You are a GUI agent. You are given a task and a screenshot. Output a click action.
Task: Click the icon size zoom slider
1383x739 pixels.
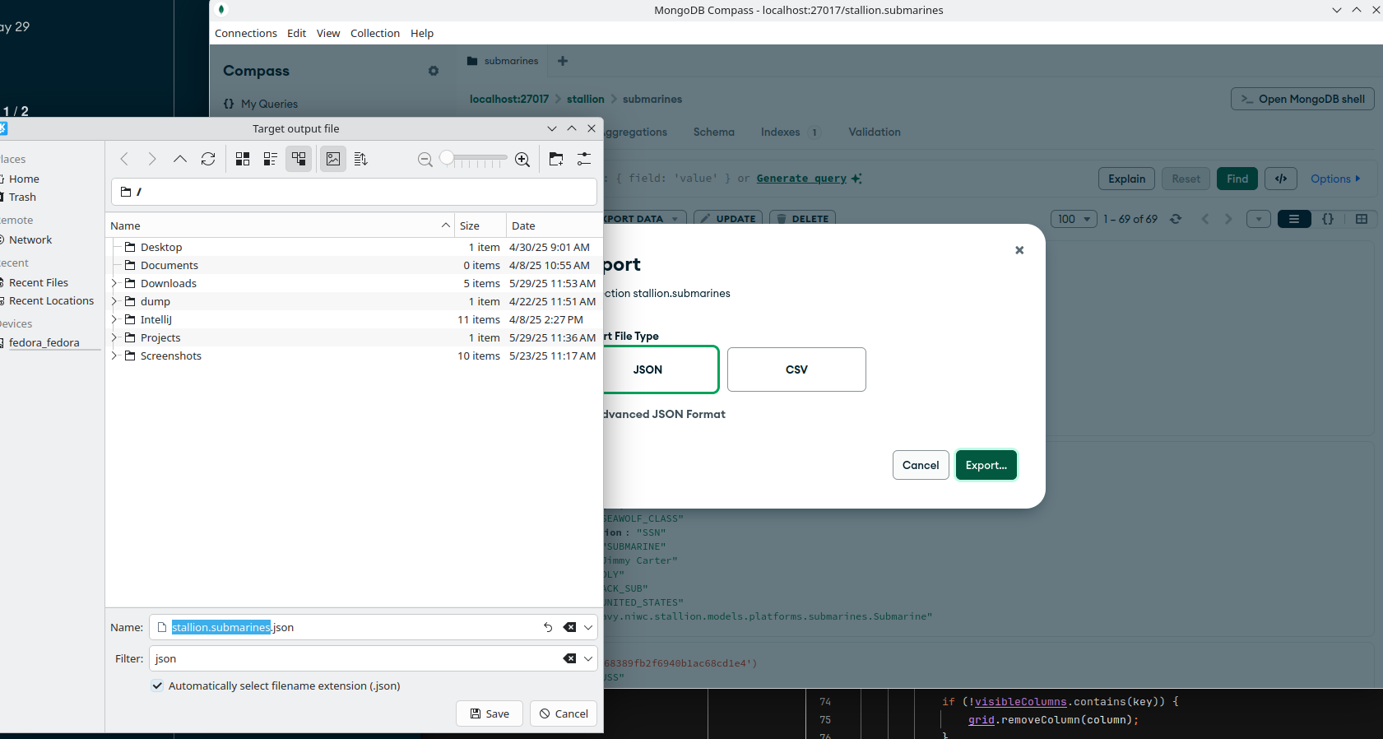click(473, 159)
